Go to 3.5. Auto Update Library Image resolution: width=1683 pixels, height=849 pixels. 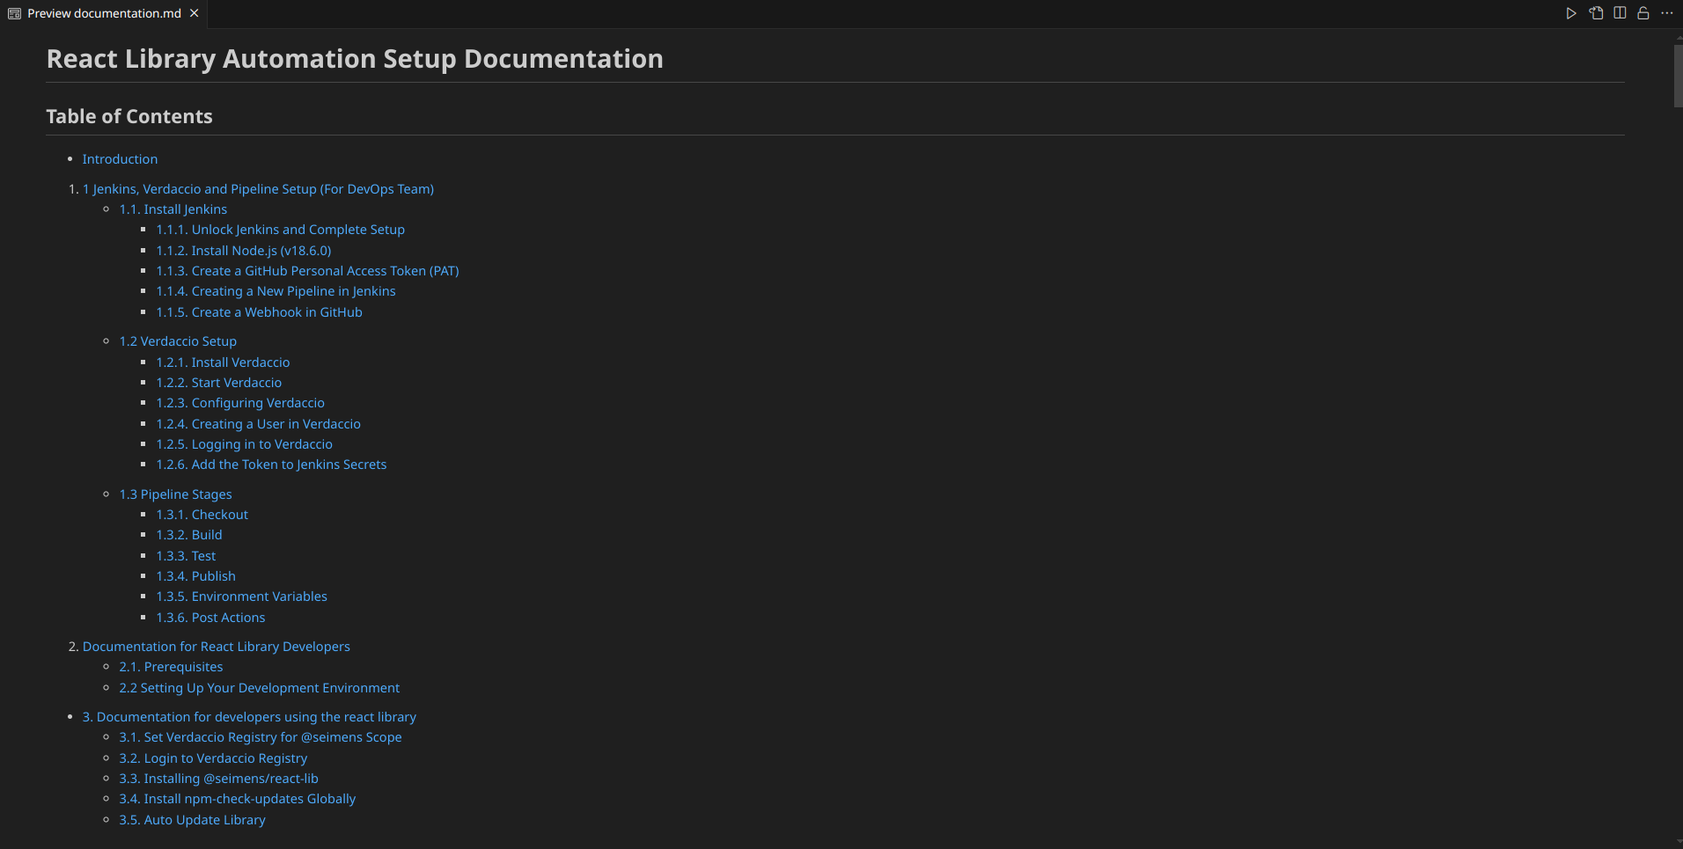193,820
